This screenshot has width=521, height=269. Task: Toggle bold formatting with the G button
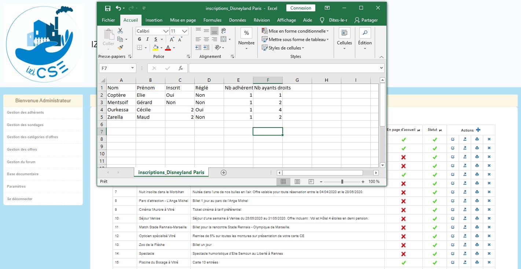click(140, 39)
